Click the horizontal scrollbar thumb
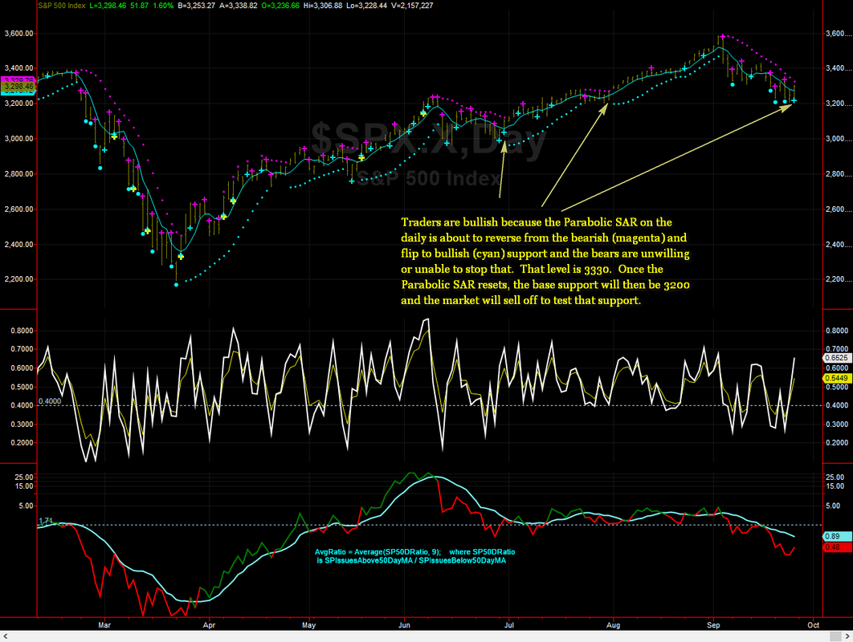 click(835, 636)
